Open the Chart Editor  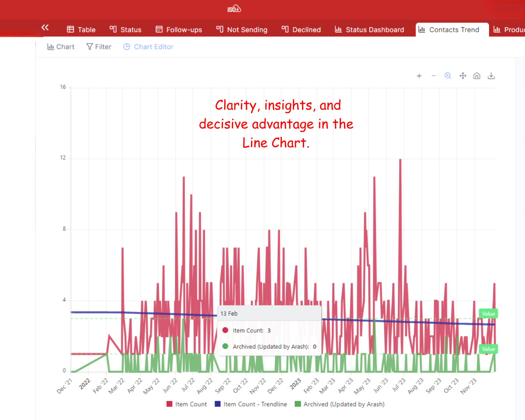[x=148, y=47]
